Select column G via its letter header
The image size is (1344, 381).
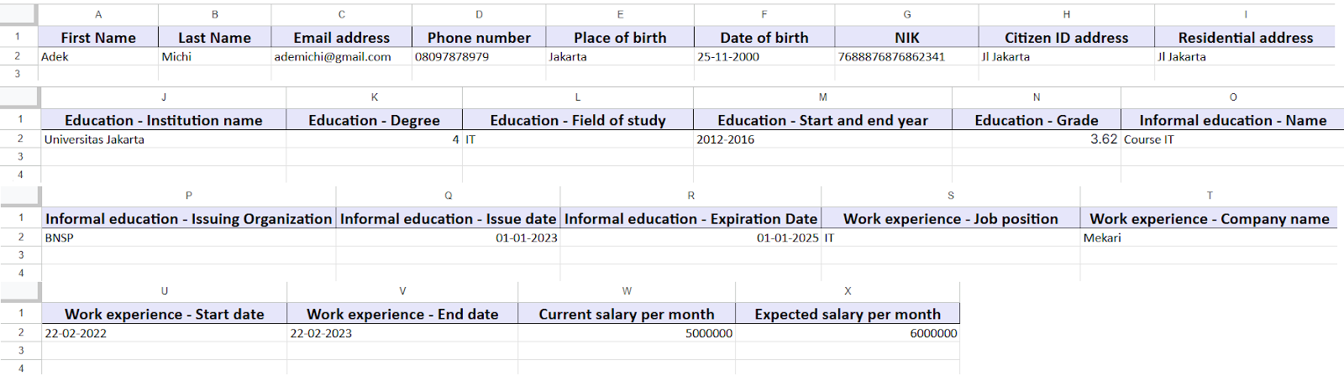coord(906,14)
